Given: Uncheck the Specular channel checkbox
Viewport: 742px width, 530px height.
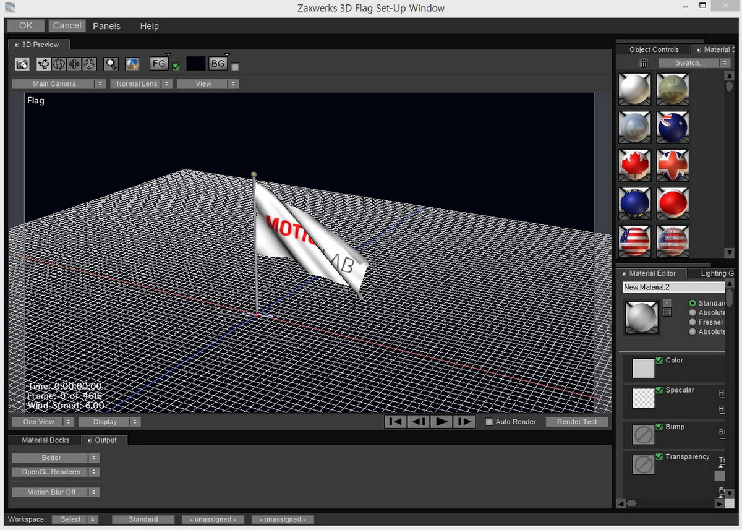Looking at the screenshot, I should 659,390.
